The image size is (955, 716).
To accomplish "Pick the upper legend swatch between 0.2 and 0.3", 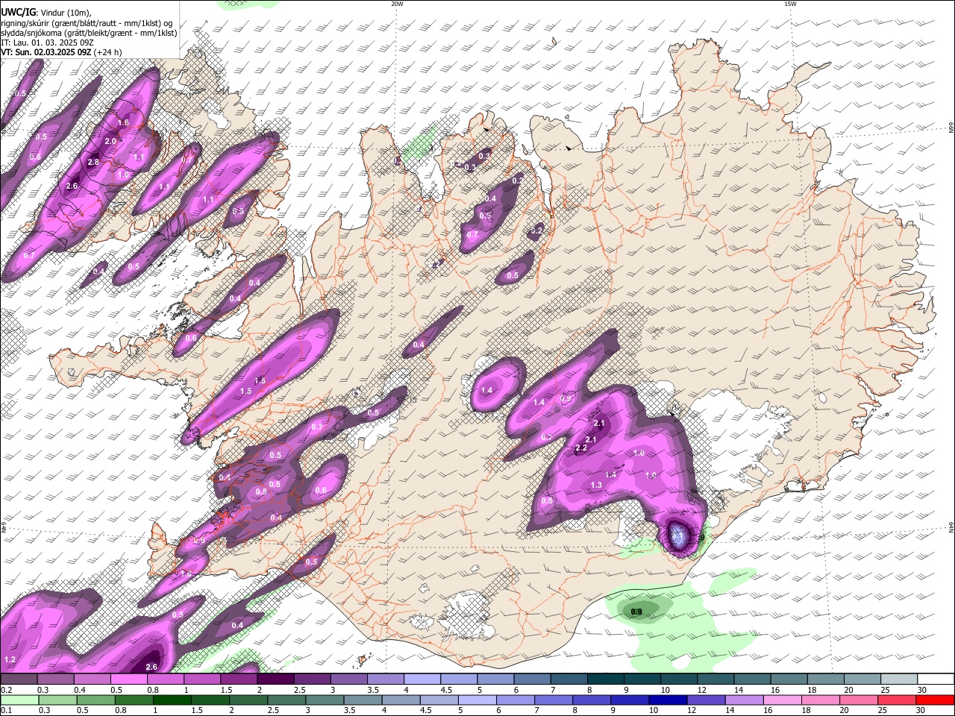I will (x=19, y=679).
